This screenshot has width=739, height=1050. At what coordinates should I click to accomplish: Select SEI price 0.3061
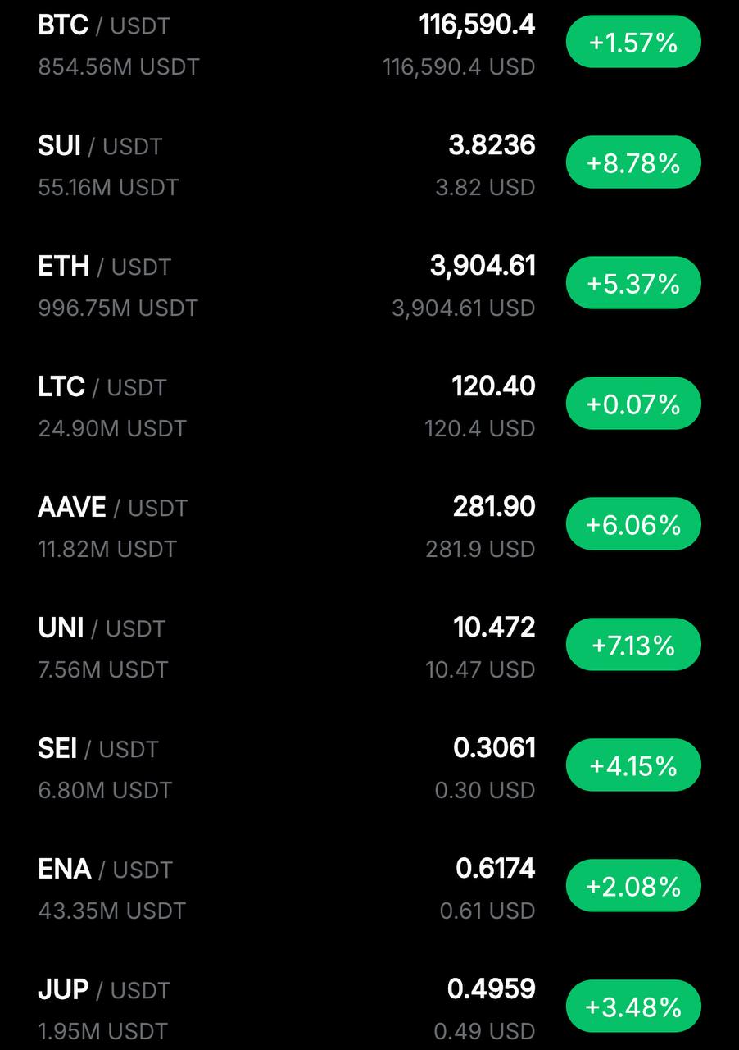(494, 747)
